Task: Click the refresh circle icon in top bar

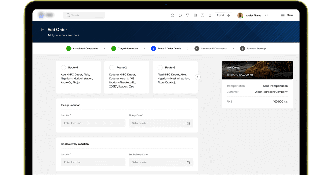Action: pos(180,15)
